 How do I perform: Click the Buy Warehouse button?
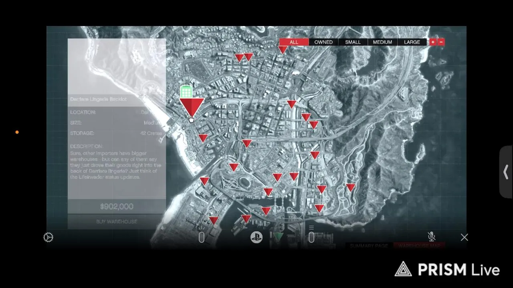click(117, 222)
